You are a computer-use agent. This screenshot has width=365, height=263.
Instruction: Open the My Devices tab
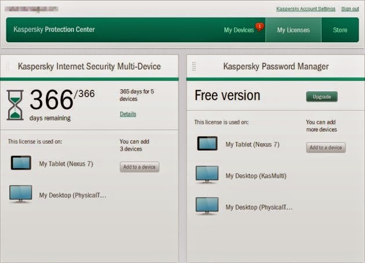point(239,30)
